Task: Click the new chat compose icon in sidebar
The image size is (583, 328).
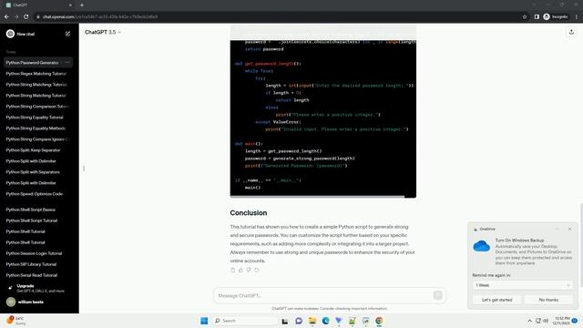Action: click(67, 34)
